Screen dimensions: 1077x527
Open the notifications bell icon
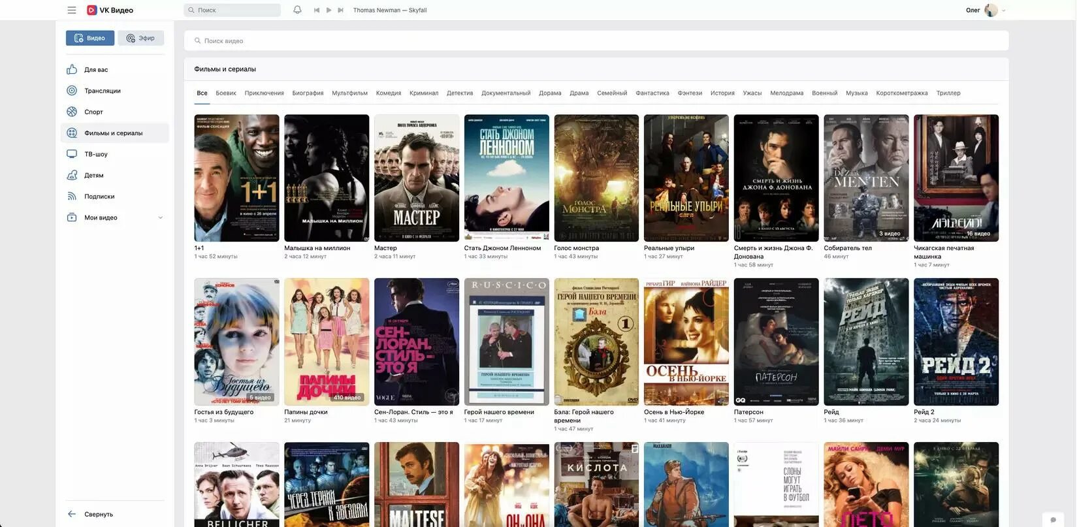pos(297,10)
